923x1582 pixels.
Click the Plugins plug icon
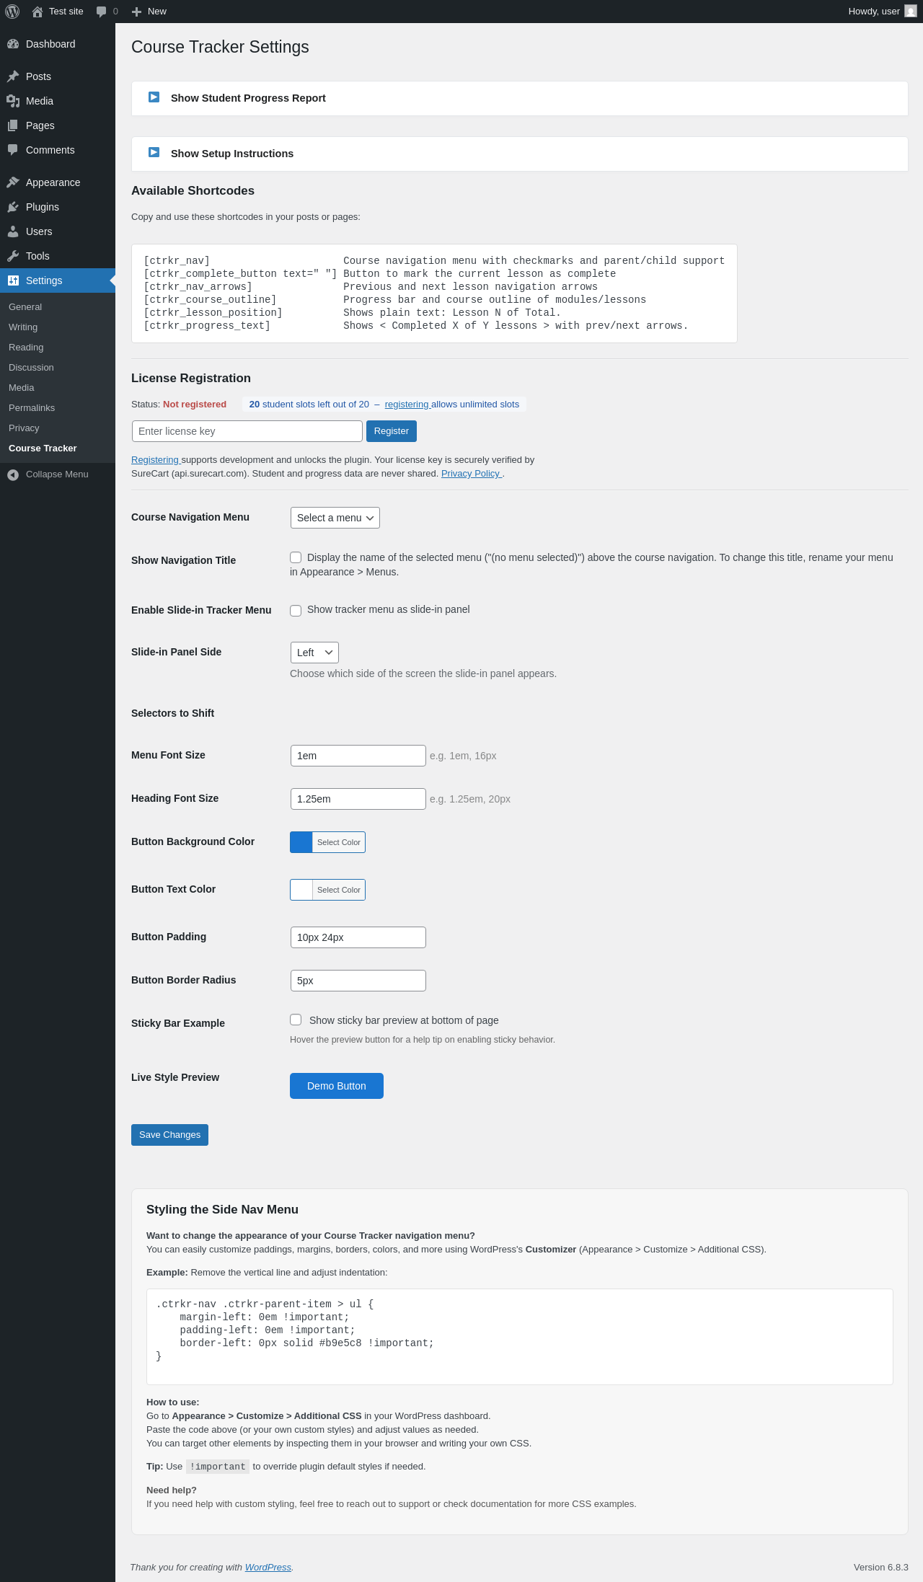(13, 207)
